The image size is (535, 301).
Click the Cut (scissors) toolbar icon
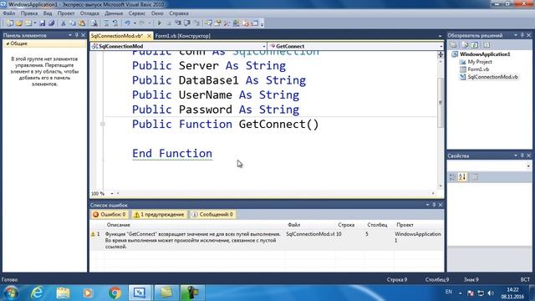tap(64, 23)
